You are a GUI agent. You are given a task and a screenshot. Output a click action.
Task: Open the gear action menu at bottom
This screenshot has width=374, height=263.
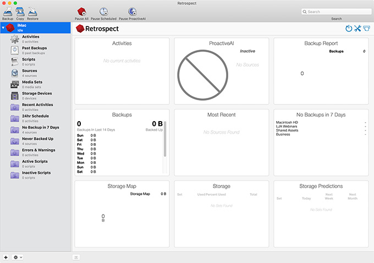[18, 257]
